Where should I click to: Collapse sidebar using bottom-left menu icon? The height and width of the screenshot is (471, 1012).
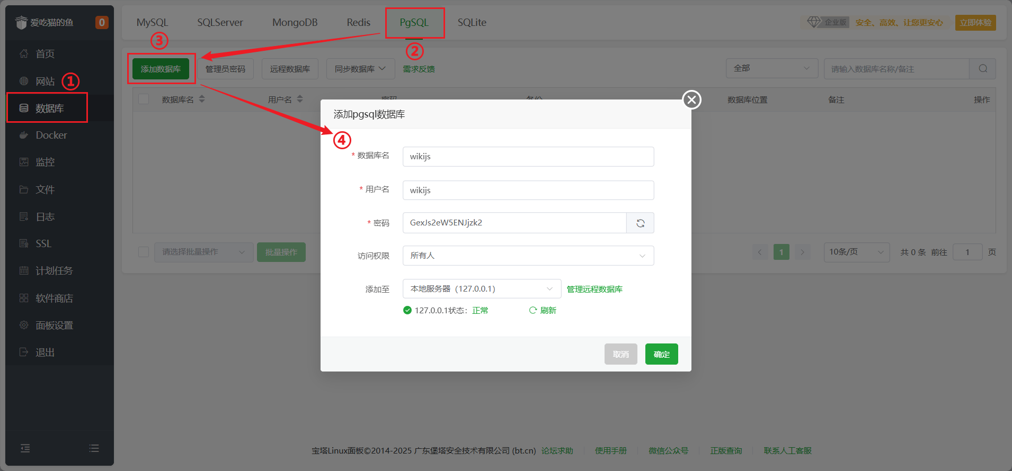(25, 448)
